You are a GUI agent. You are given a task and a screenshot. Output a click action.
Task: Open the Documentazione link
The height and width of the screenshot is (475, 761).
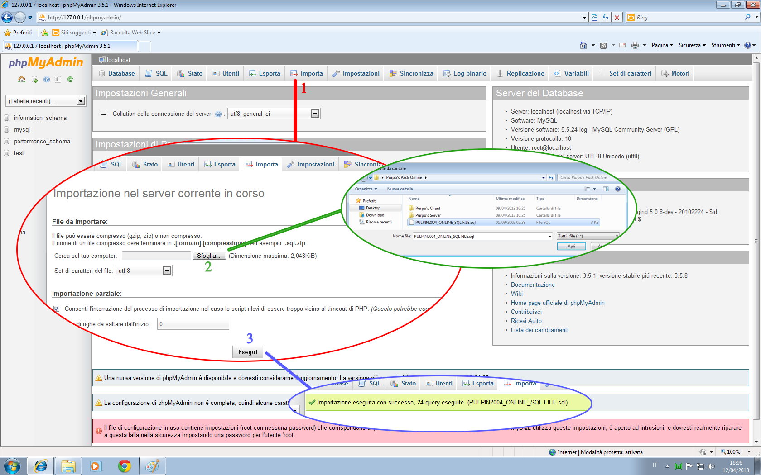(532, 285)
